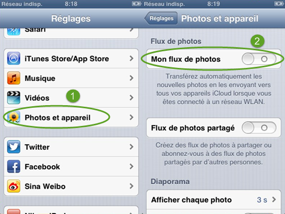The width and height of the screenshot is (285, 214).
Task: Tap the Facebook icon
Action: coord(13,166)
